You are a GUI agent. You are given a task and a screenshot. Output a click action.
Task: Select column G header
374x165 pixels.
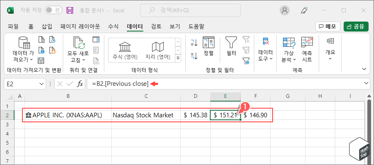point(288,96)
